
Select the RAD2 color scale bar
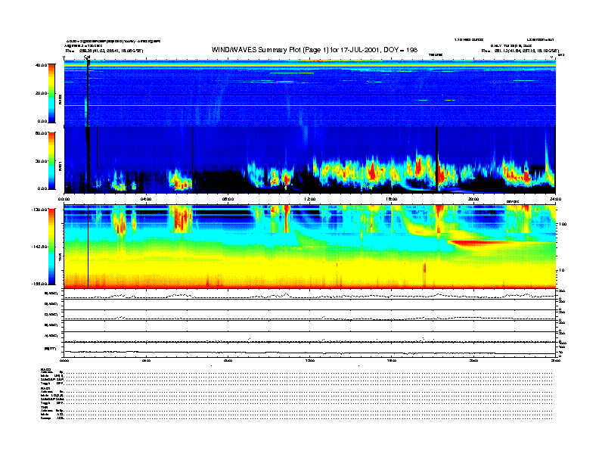point(51,94)
